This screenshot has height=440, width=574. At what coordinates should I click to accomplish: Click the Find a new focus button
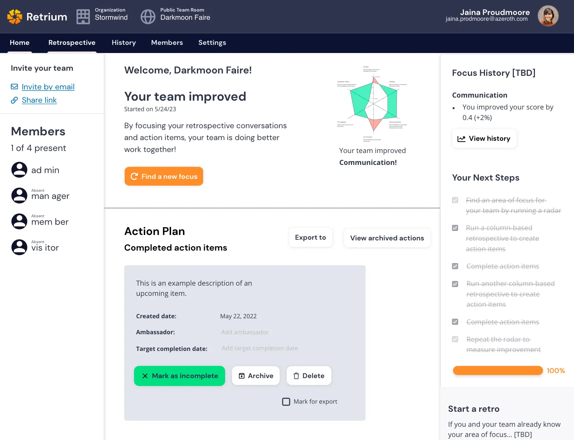(x=164, y=176)
